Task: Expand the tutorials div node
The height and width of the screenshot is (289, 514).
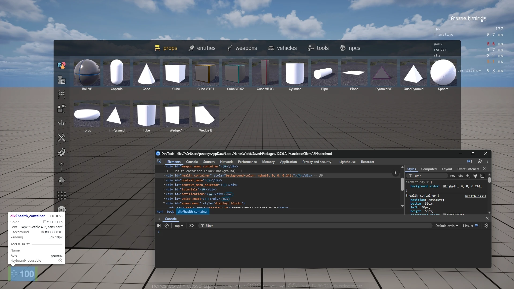Action: tap(164, 189)
